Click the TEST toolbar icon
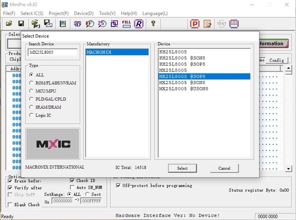The image size is (296, 220). click(222, 24)
